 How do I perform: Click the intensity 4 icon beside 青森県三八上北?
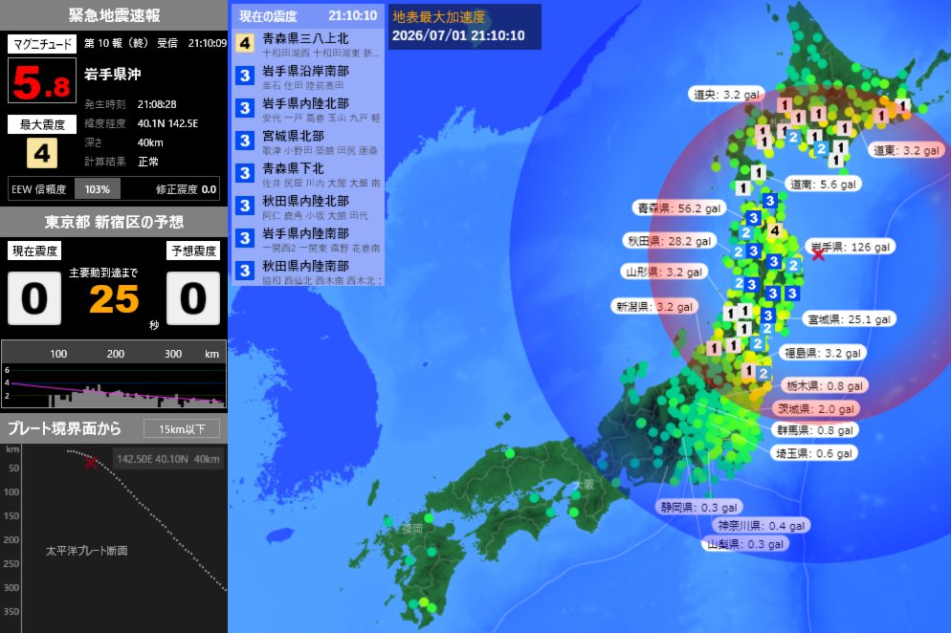(245, 43)
